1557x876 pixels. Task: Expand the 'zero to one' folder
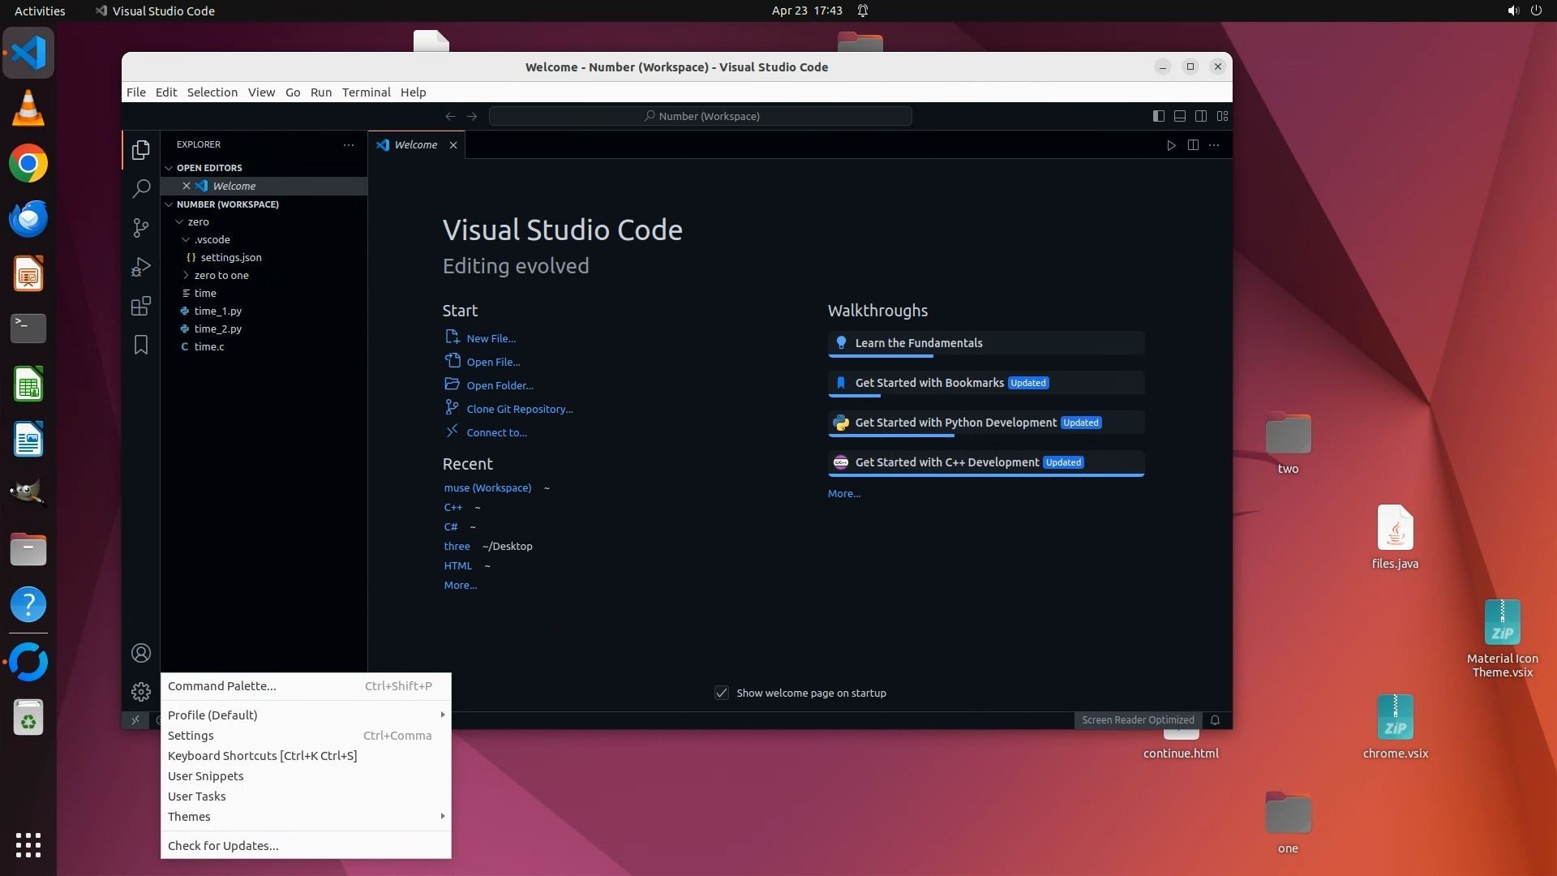tap(221, 275)
